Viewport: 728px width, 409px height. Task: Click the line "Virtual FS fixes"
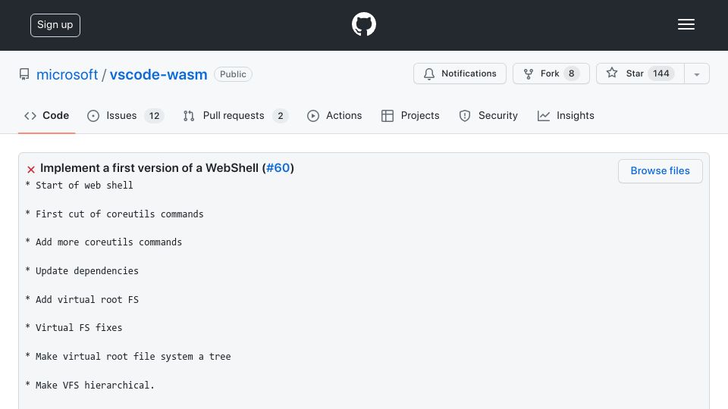(x=79, y=328)
